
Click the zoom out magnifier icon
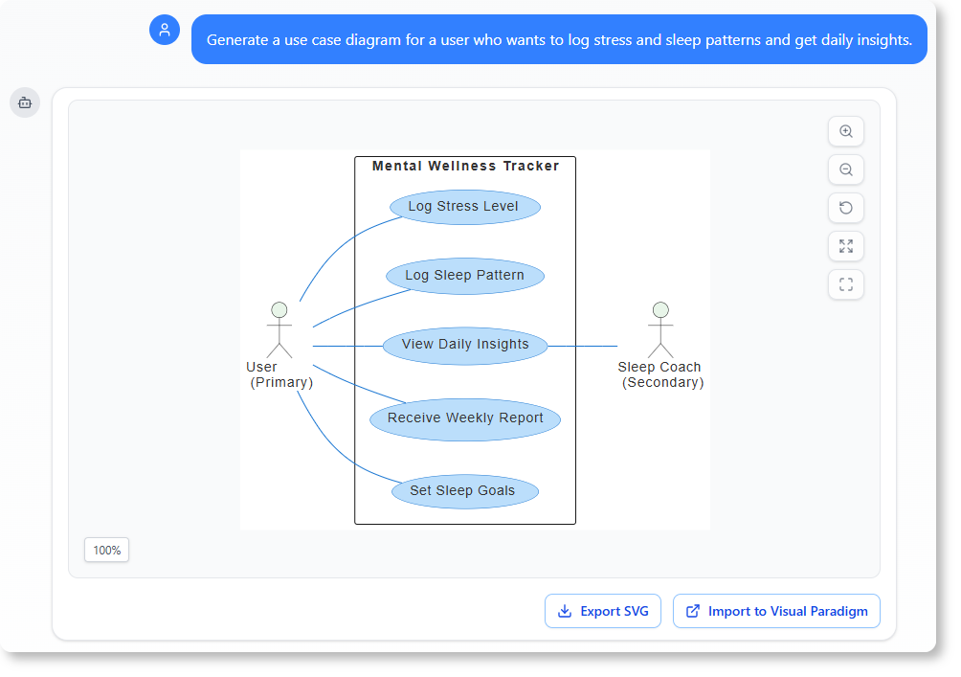845,170
